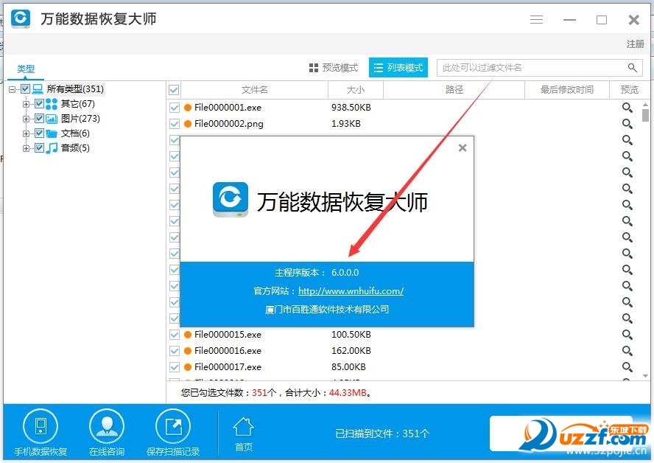Switch to 列表模式 list mode
The height and width of the screenshot is (463, 654).
click(x=398, y=68)
